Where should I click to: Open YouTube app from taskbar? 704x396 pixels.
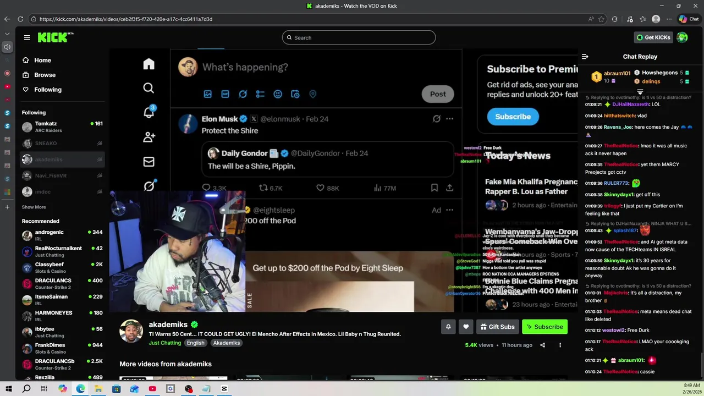pos(152,389)
